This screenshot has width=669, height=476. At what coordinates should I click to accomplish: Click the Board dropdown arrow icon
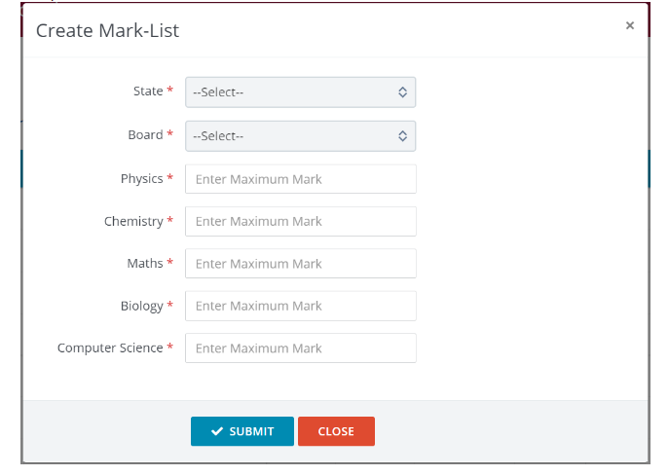click(x=402, y=136)
